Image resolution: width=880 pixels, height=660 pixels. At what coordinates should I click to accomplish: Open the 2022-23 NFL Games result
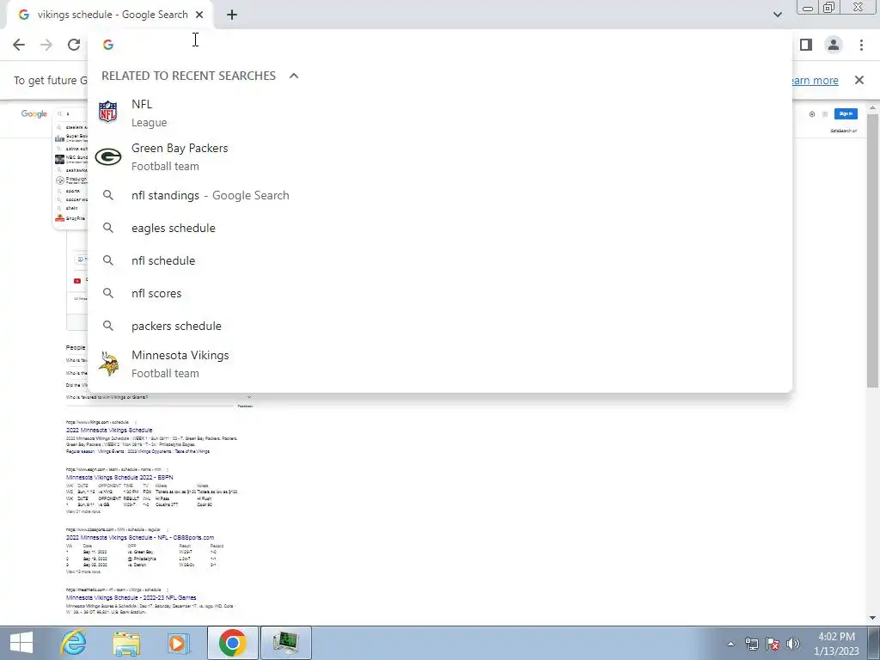(x=131, y=598)
